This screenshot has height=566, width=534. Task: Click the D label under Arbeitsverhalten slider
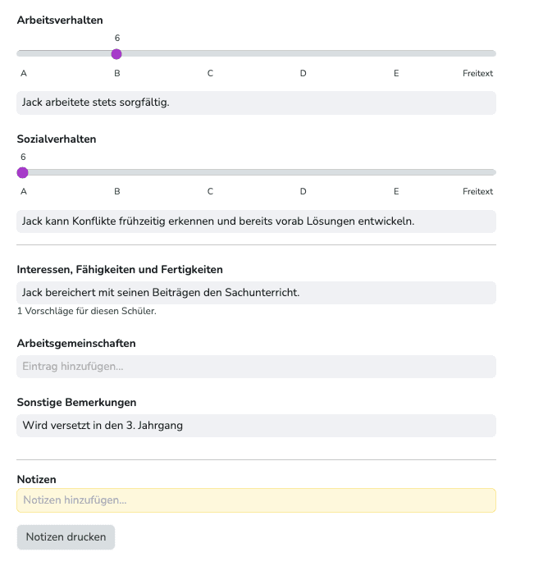[303, 74]
